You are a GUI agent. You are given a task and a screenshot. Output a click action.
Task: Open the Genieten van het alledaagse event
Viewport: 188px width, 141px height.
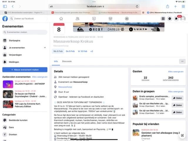(x=158, y=134)
